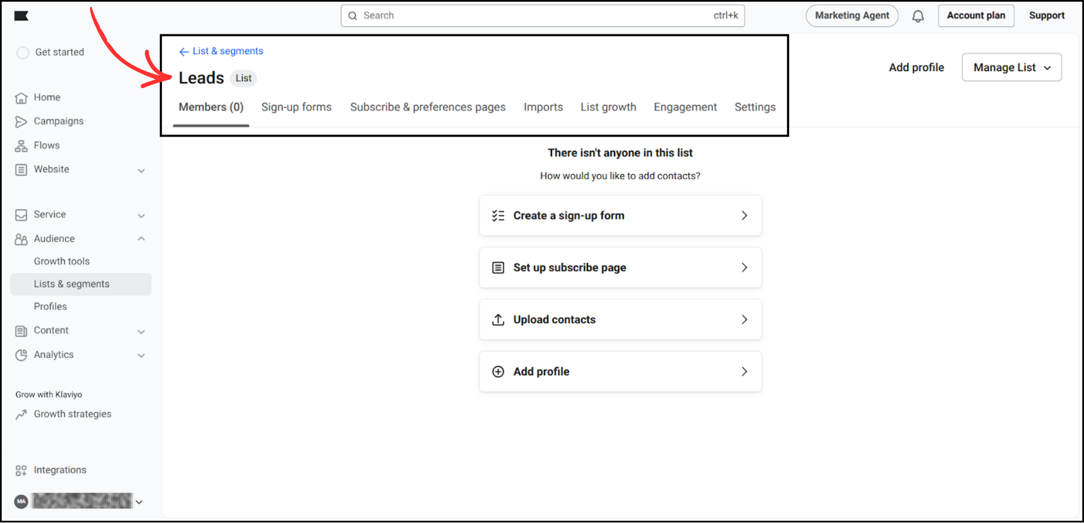Screen dimensions: 1084x523
Task: Click inside the Search field
Action: click(x=542, y=15)
